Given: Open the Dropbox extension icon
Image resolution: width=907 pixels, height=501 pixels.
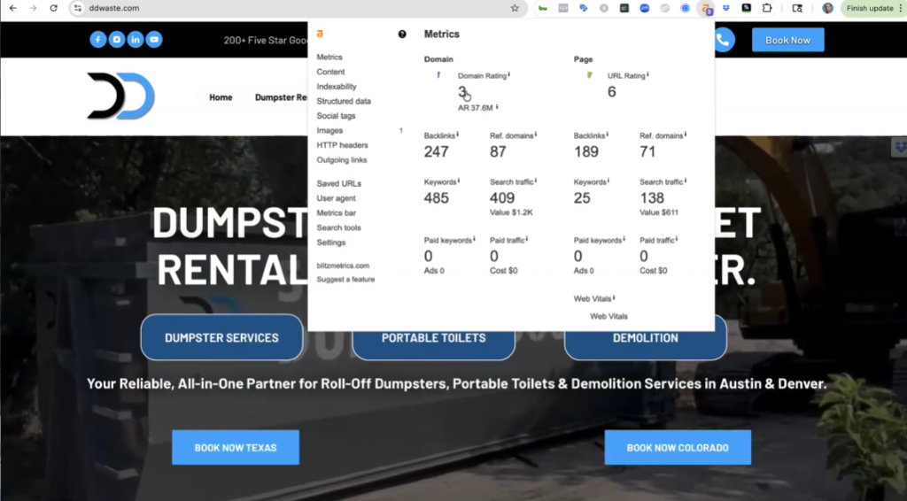Looking at the screenshot, I should coord(726,8).
